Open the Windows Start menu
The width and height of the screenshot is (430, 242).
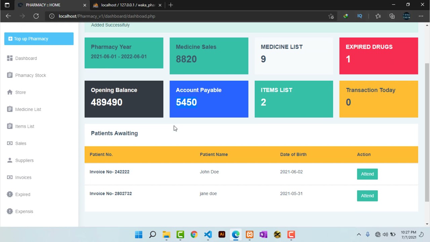(138, 234)
